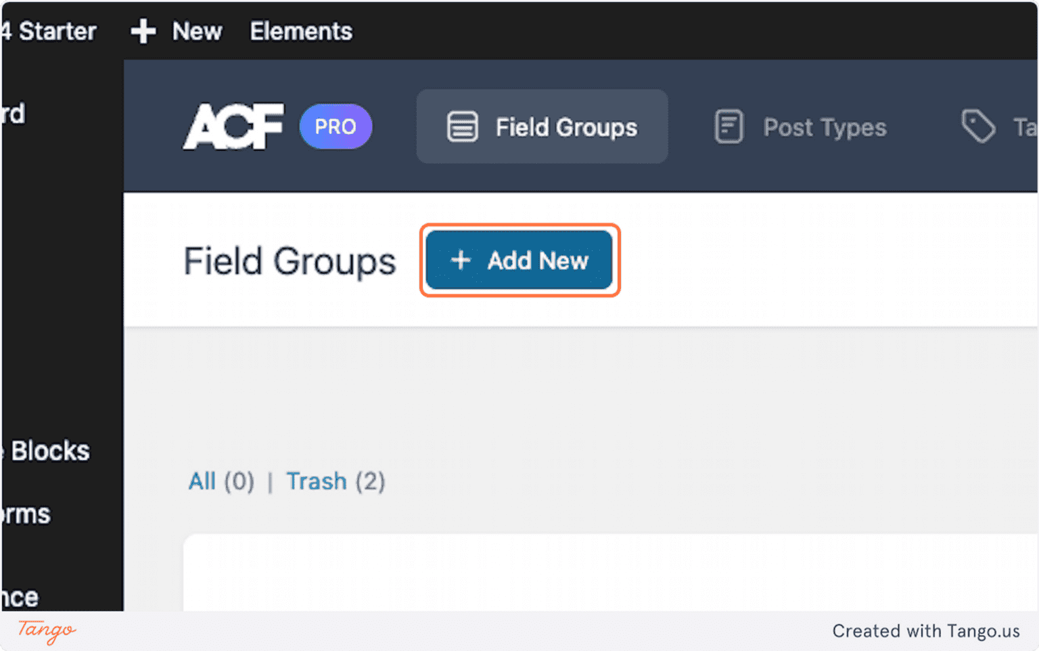Viewport: 1039px width, 651px height.
Task: Click the tag icon for Taxonomies
Action: [x=977, y=126]
